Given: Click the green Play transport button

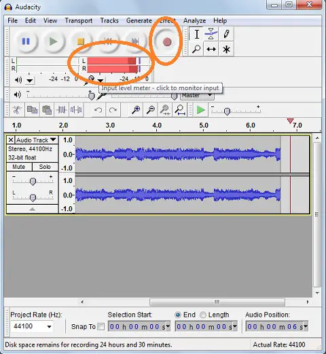Looking at the screenshot, I should pos(54,41).
